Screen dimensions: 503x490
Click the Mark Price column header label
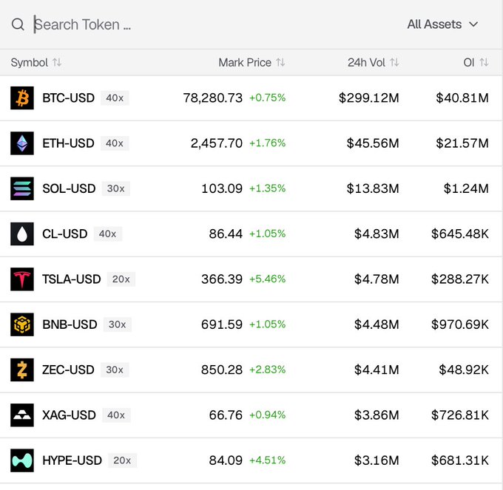[245, 62]
